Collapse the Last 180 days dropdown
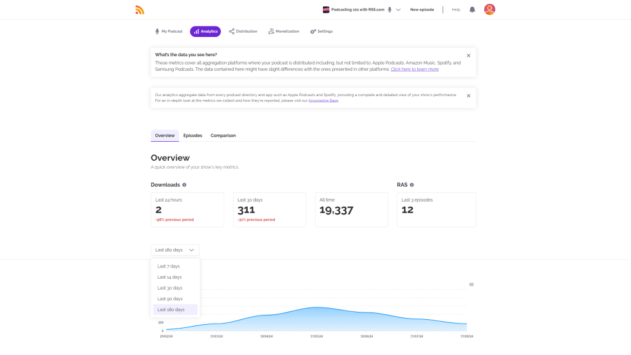Screen dimensions: 631x355 175,250
